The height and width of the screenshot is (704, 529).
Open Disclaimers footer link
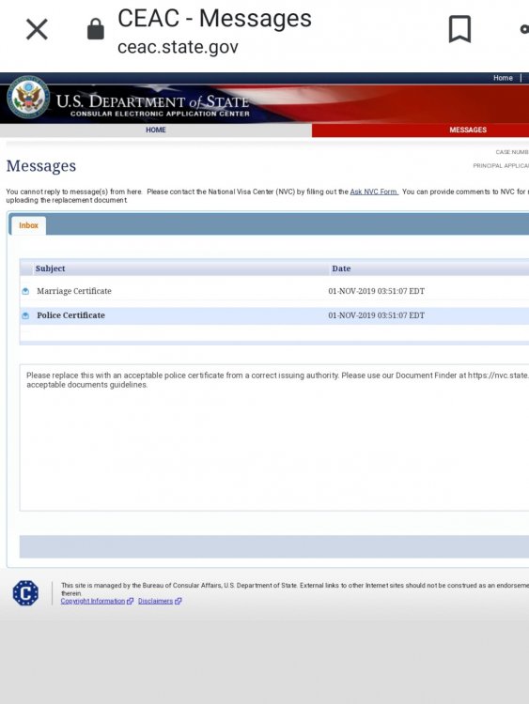coord(156,601)
